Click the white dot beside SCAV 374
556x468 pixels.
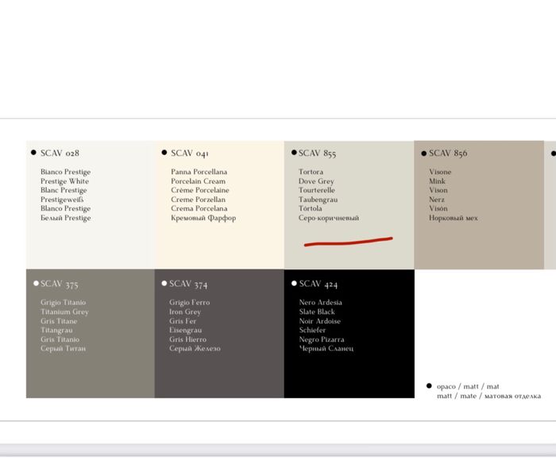point(164,283)
